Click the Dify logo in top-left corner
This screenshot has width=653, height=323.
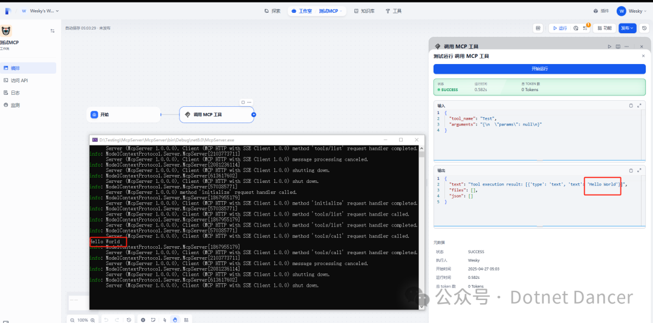coord(8,11)
